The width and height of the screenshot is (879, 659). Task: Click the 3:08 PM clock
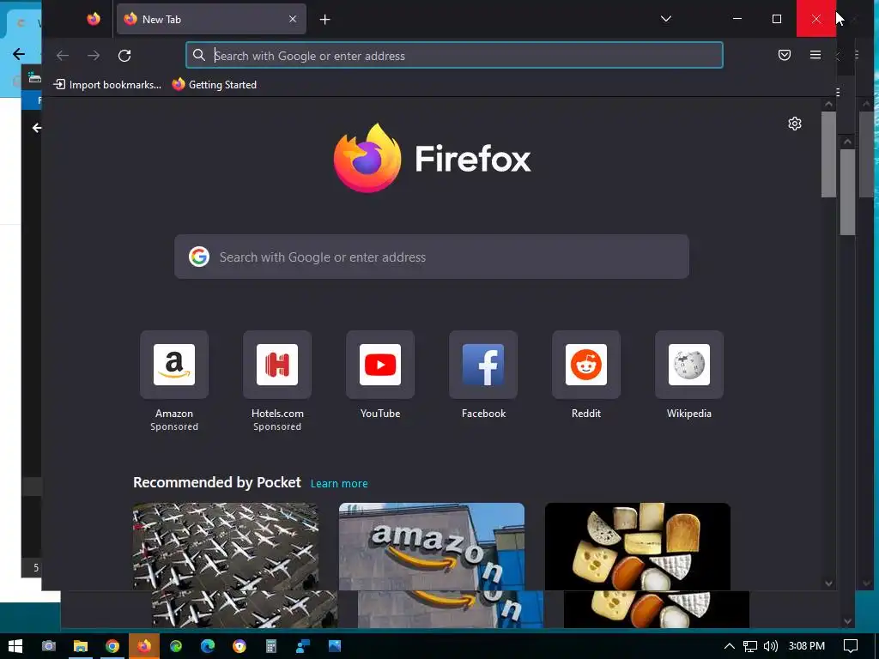(807, 646)
